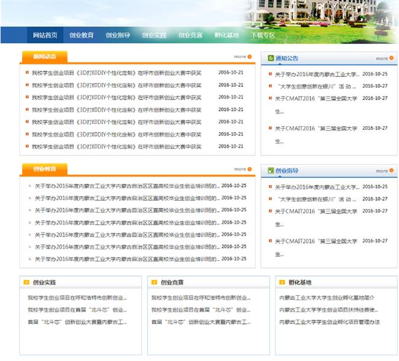Click the orange icon next to 创业实践 heading

(x=26, y=283)
